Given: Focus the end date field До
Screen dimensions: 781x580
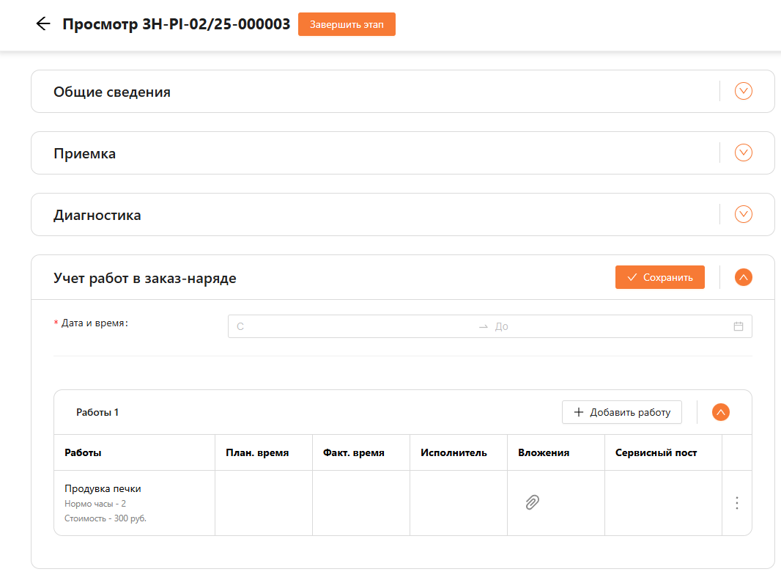Looking at the screenshot, I should tap(608, 326).
